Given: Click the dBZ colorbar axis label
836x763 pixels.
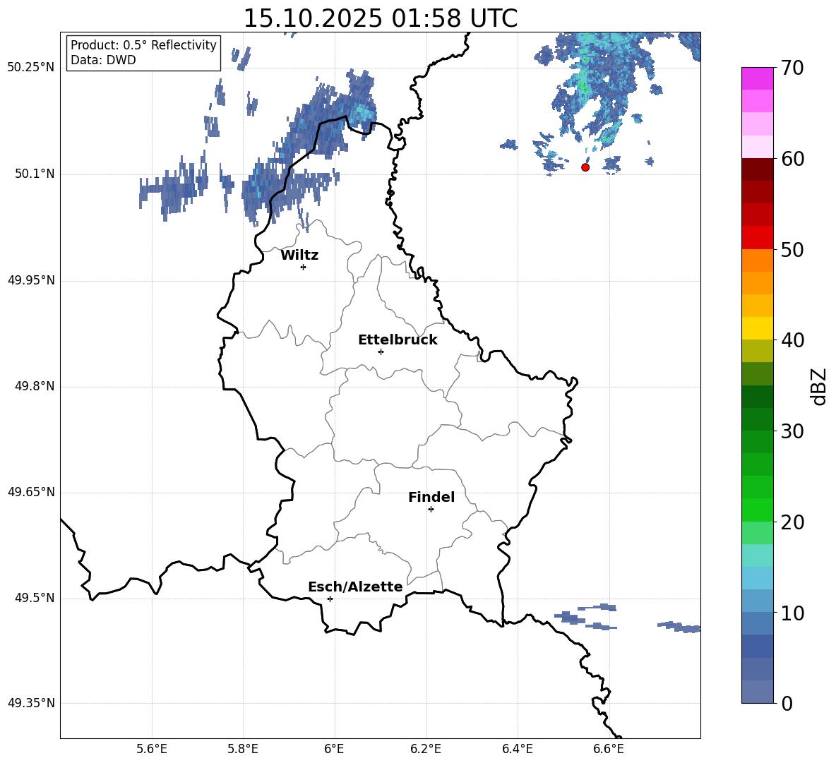Looking at the screenshot, I should (x=820, y=386).
